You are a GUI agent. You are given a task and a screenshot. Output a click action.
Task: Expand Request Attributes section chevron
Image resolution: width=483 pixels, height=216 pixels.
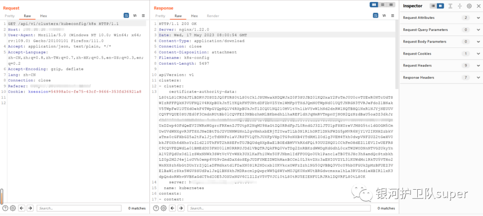(478, 17)
